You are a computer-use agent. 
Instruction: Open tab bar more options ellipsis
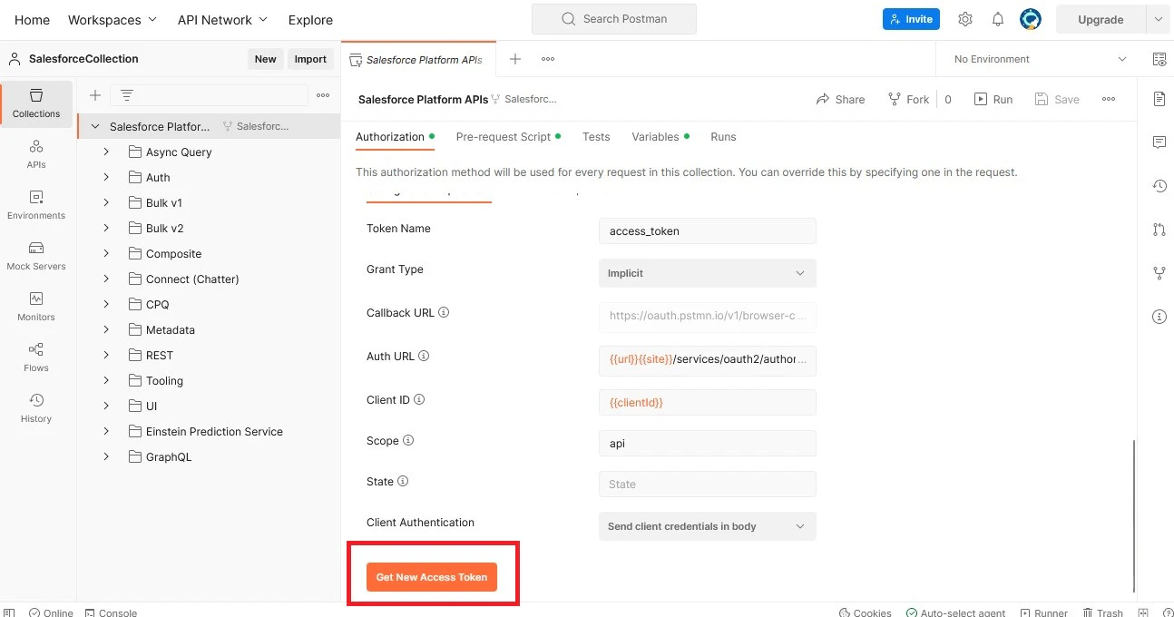tap(548, 59)
